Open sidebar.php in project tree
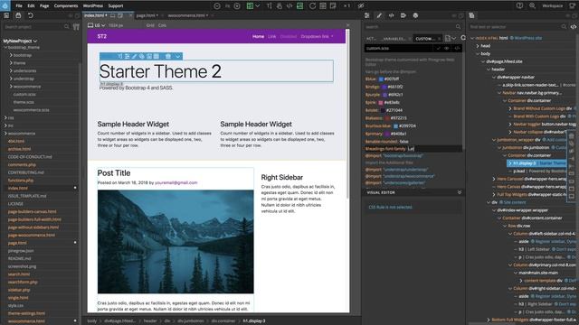The image size is (579, 325). click(x=19, y=290)
